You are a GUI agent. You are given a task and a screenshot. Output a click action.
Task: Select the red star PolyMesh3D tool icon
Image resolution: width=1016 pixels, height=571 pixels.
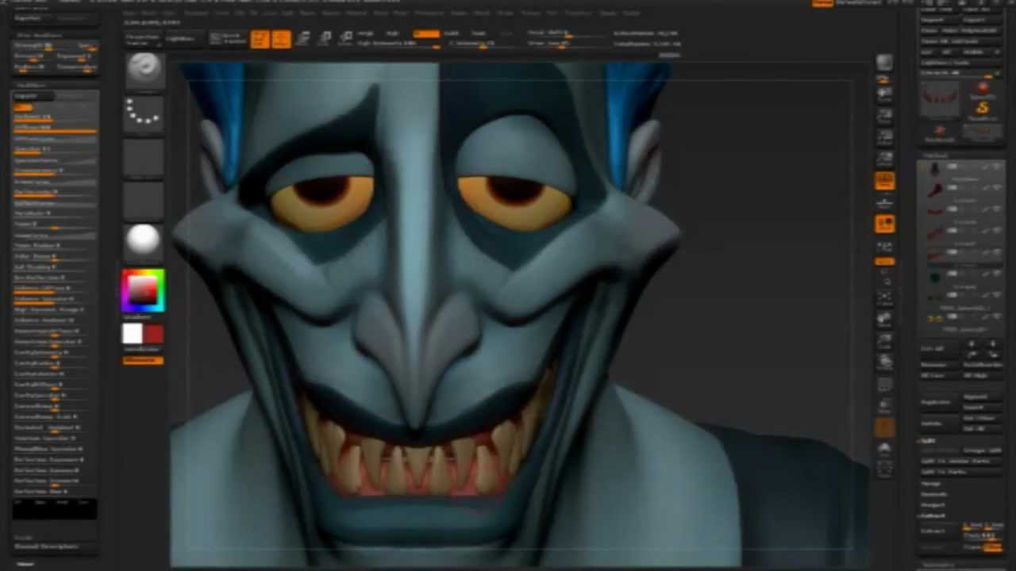click(939, 131)
